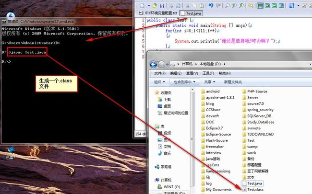The height and width of the screenshot is (194, 312).
Task: Expand breadcrumb arrow right of 计算机
Action: 196,64
